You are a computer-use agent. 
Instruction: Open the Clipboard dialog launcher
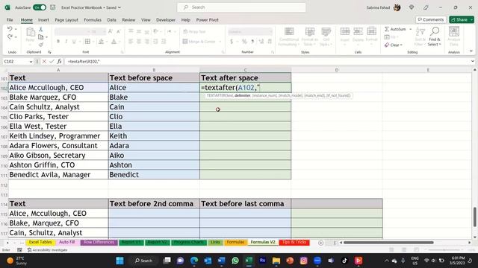point(49,52)
